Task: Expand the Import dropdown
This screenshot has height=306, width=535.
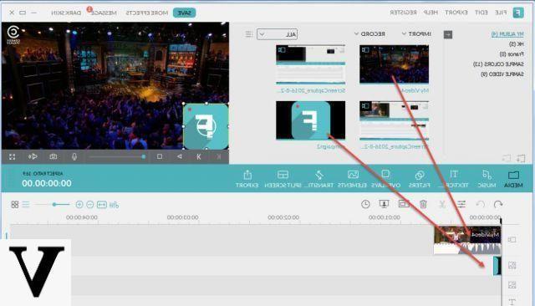Action: (x=416, y=33)
